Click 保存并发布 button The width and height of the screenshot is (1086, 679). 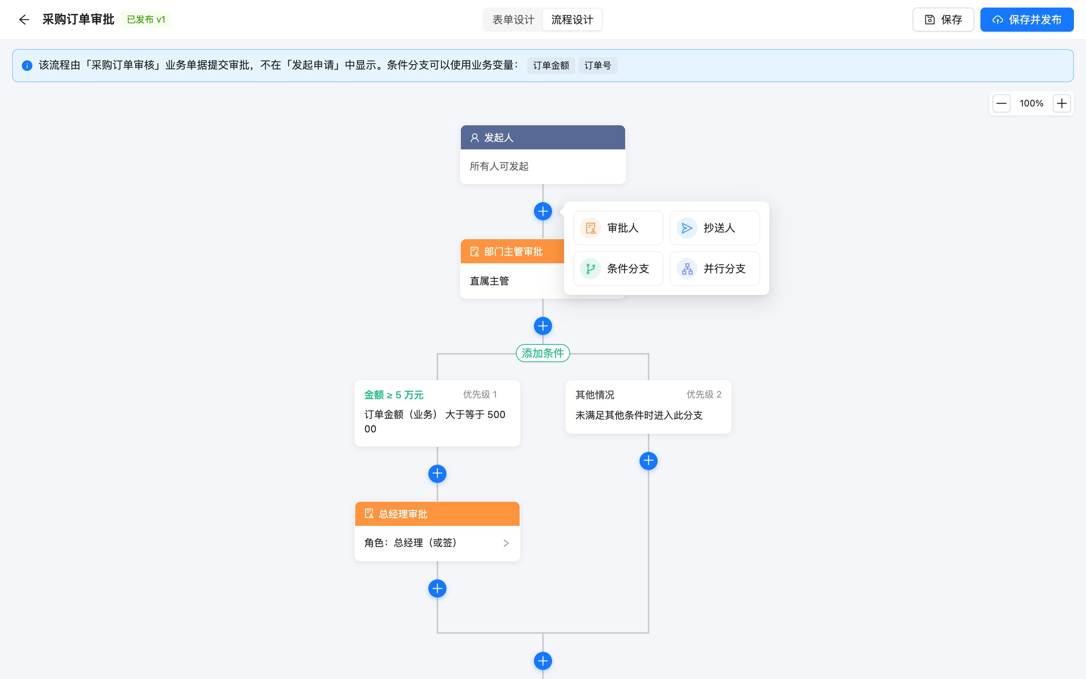tap(1026, 20)
